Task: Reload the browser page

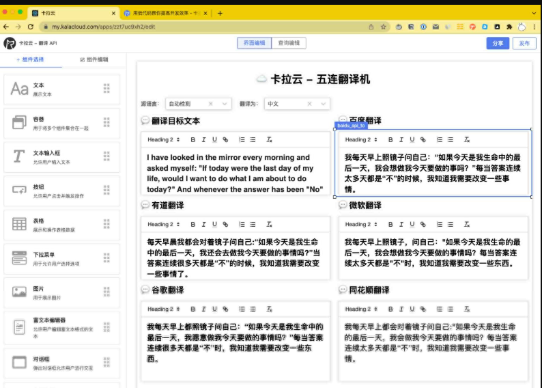Action: pos(31,27)
